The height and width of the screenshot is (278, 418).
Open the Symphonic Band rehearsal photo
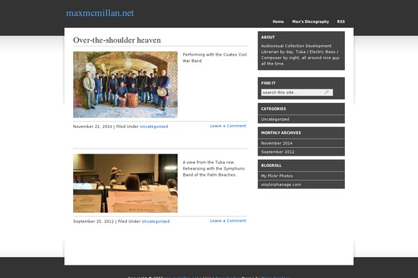coord(125,183)
